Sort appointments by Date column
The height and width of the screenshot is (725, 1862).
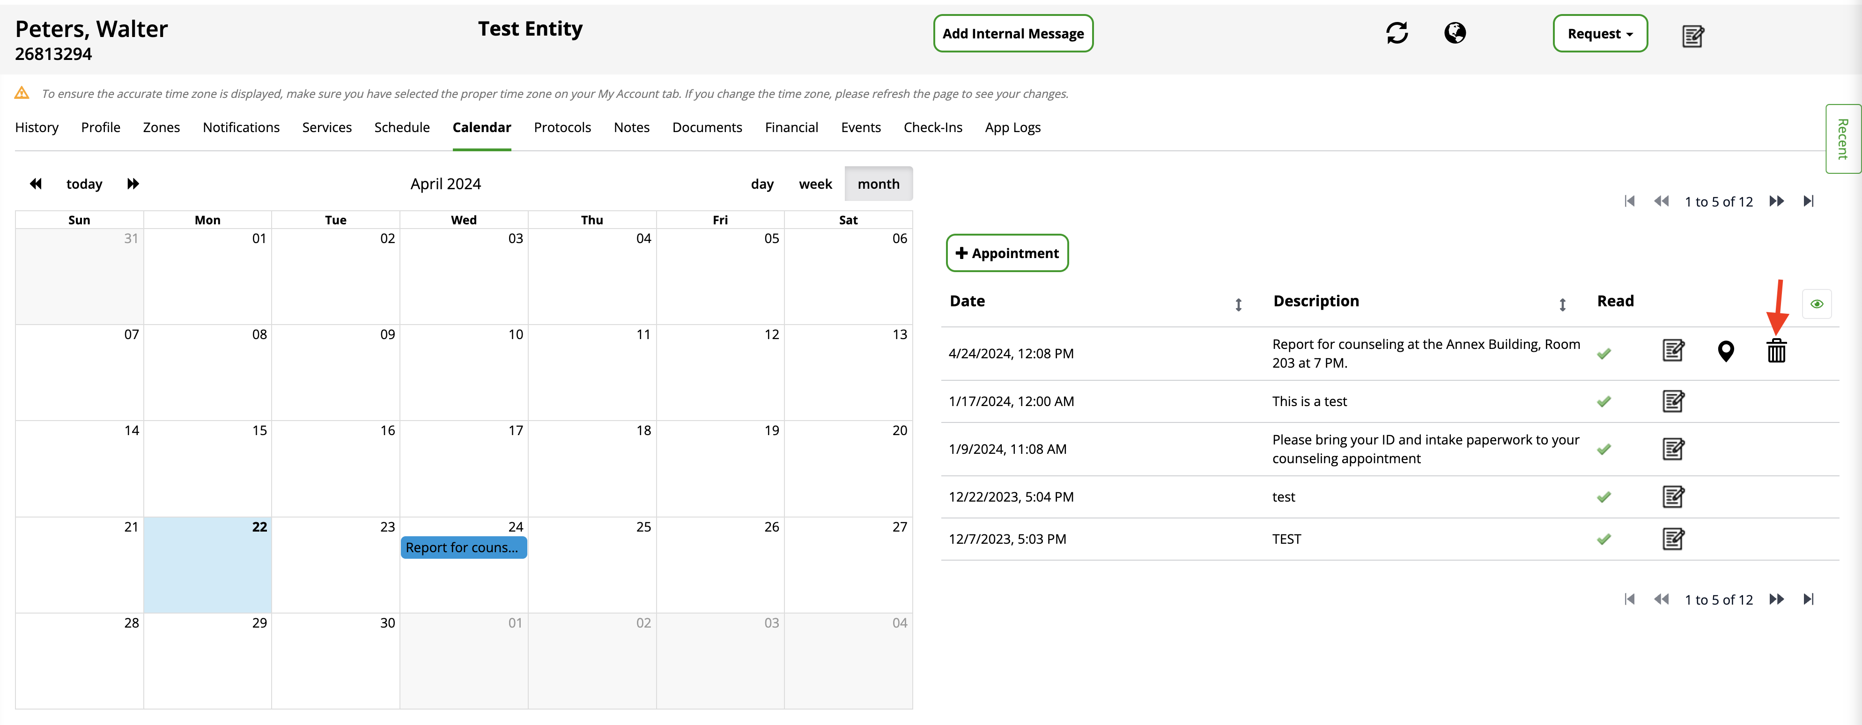(1238, 305)
